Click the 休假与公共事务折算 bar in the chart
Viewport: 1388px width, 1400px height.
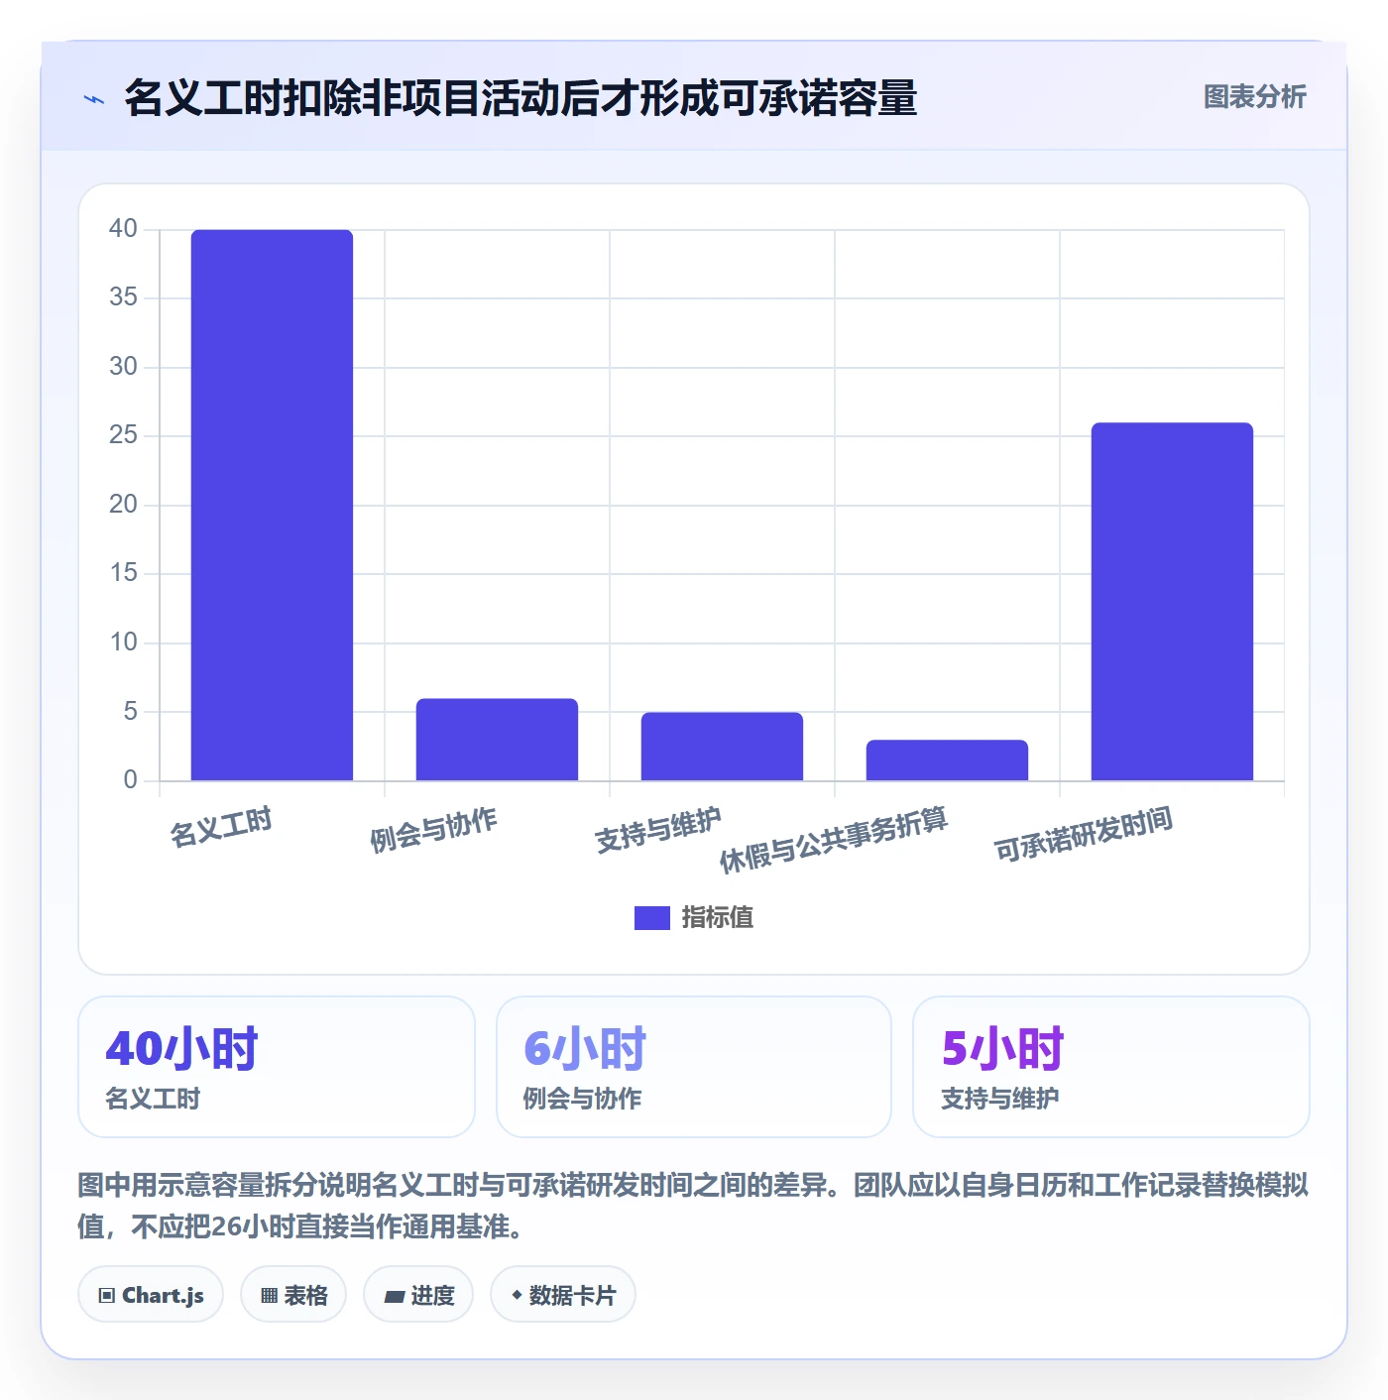click(947, 760)
